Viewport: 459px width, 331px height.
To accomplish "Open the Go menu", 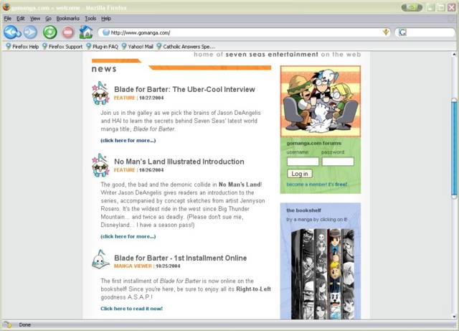I will (x=48, y=19).
